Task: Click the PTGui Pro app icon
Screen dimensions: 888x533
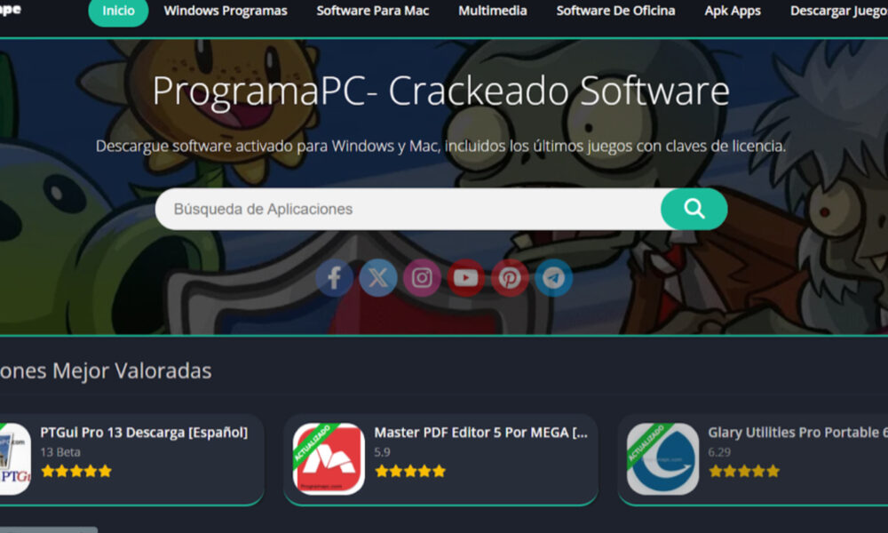Action: pyautogui.click(x=15, y=458)
